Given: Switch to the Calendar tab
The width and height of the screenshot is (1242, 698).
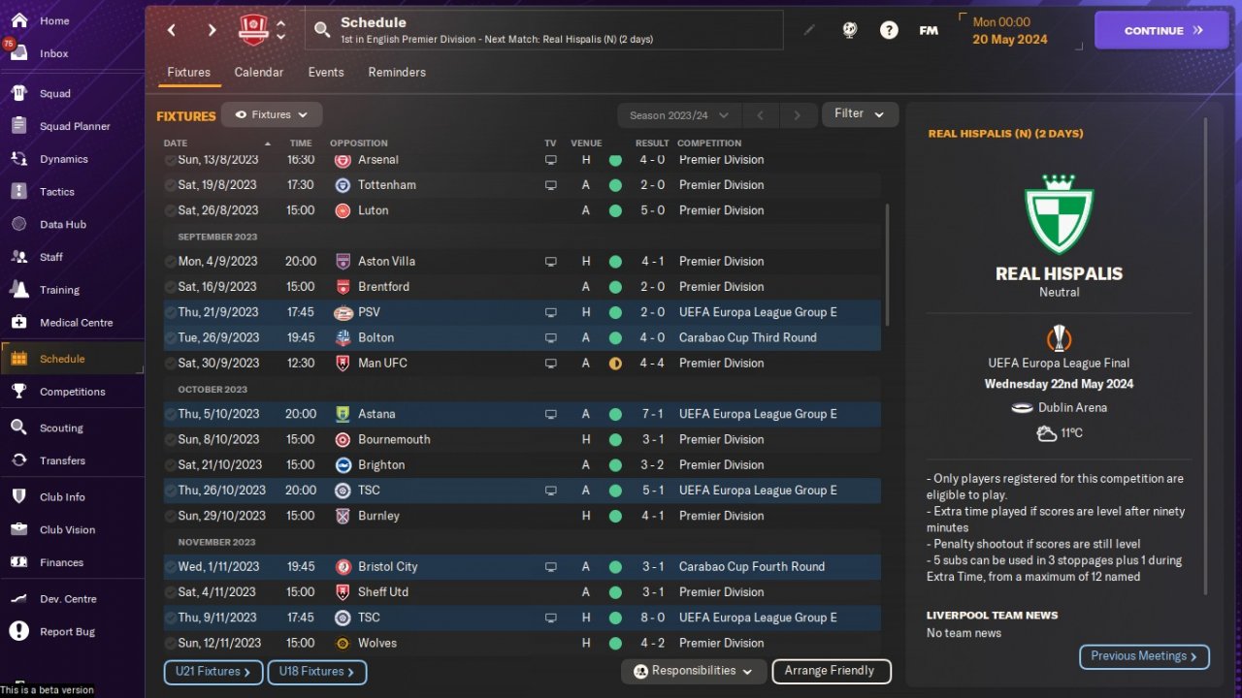Looking at the screenshot, I should [x=259, y=73].
